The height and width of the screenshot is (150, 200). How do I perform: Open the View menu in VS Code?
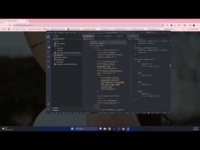(x=67, y=32)
